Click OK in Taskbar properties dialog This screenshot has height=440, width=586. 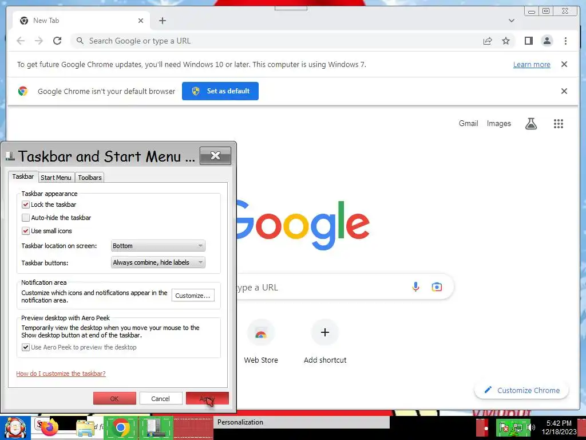[x=114, y=399]
